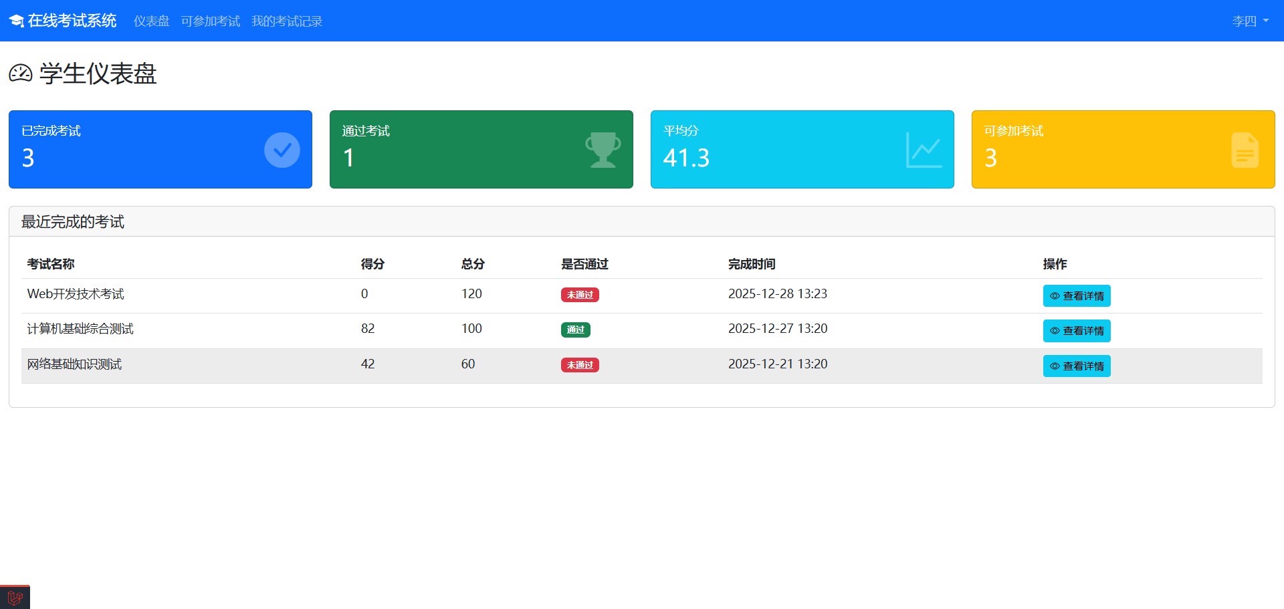The width and height of the screenshot is (1284, 609).
Task: Click the document icon in 可参加考试 card
Action: coord(1245,150)
